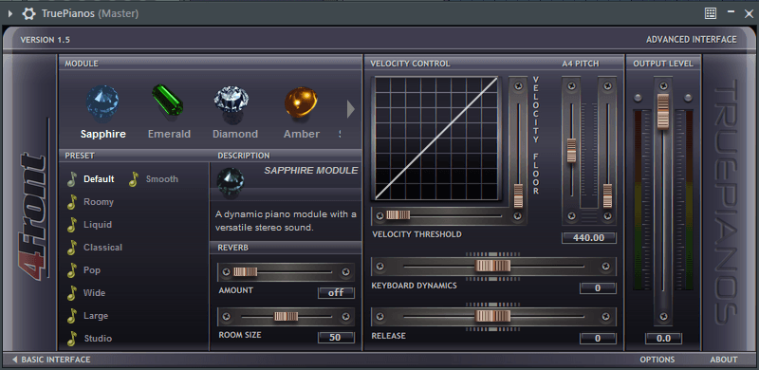Choose the Large preset
Viewport: 759px width, 370px height.
96,315
